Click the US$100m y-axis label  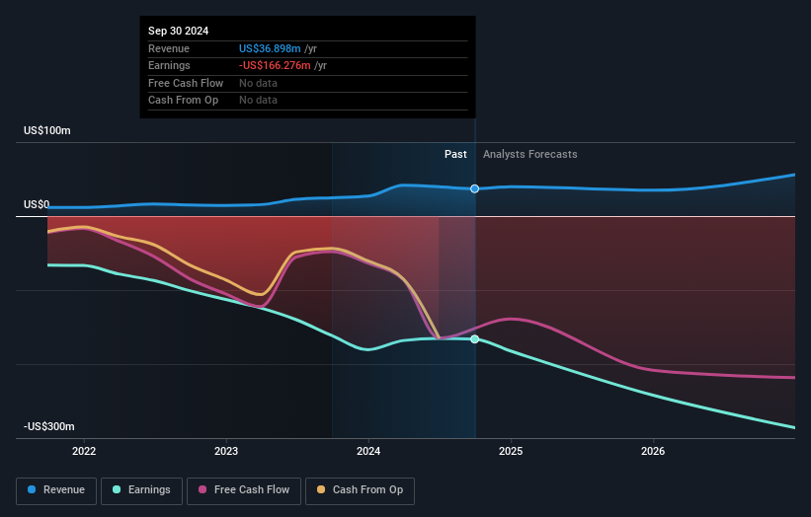(47, 130)
